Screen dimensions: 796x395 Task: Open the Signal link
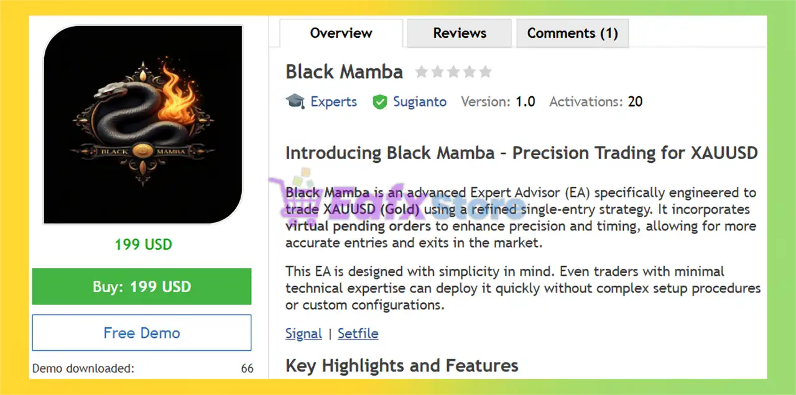click(x=303, y=334)
